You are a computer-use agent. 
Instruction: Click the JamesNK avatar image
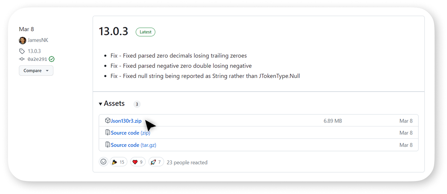(x=23, y=41)
